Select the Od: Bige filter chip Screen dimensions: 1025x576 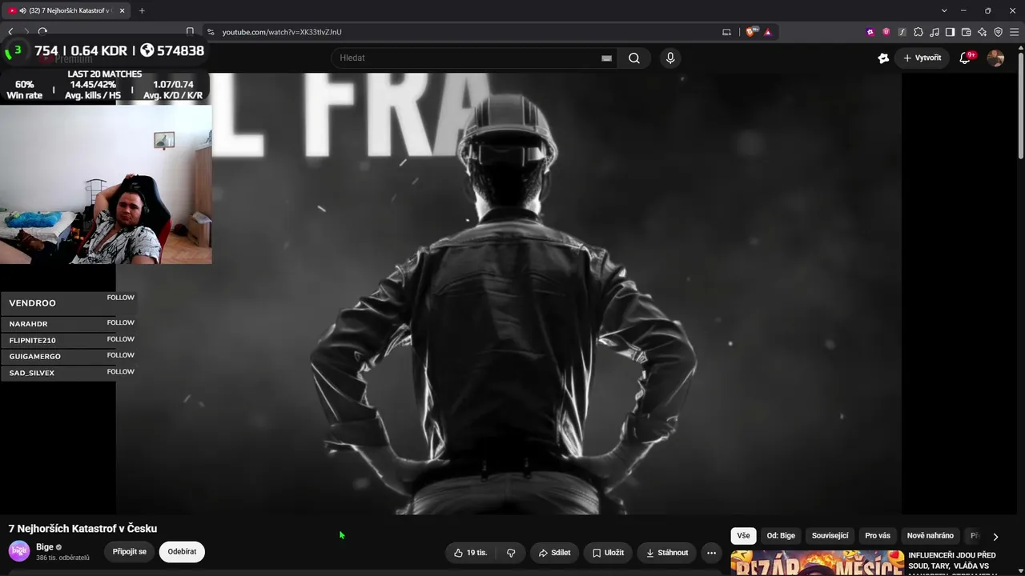pyautogui.click(x=781, y=536)
